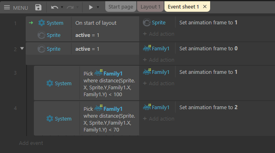Select the System label in event 4

[x=63, y=119]
